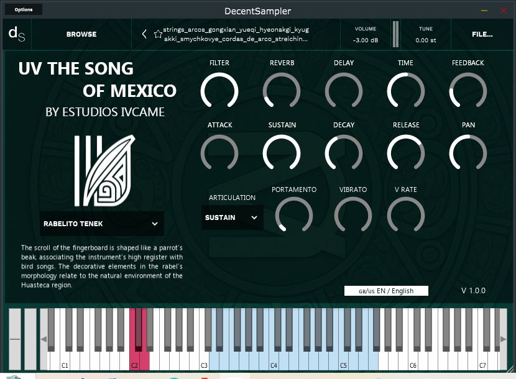The height and width of the screenshot is (379, 516).
Task: Minimize the DecentSampler window
Action: coord(484,11)
